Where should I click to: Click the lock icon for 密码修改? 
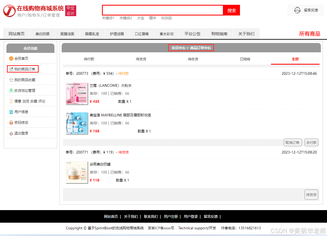tap(11, 123)
